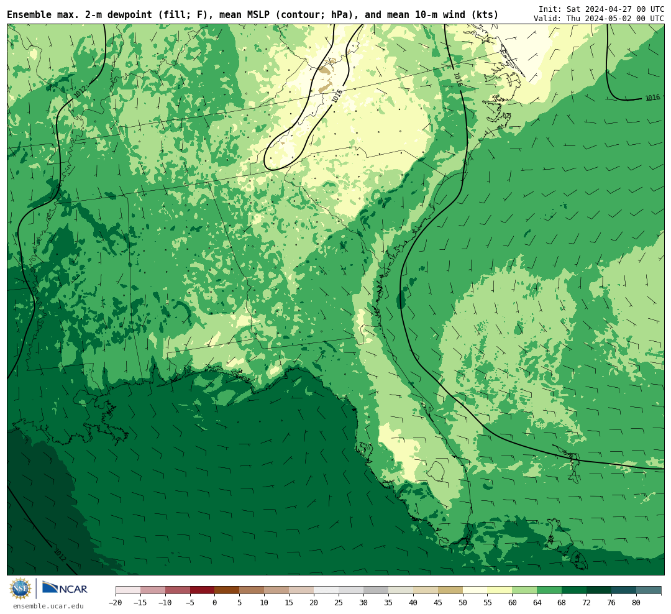Screen dimensions: 671x614
Task: Click the colorbar swatch between -5 and 0
Action: [202, 590]
